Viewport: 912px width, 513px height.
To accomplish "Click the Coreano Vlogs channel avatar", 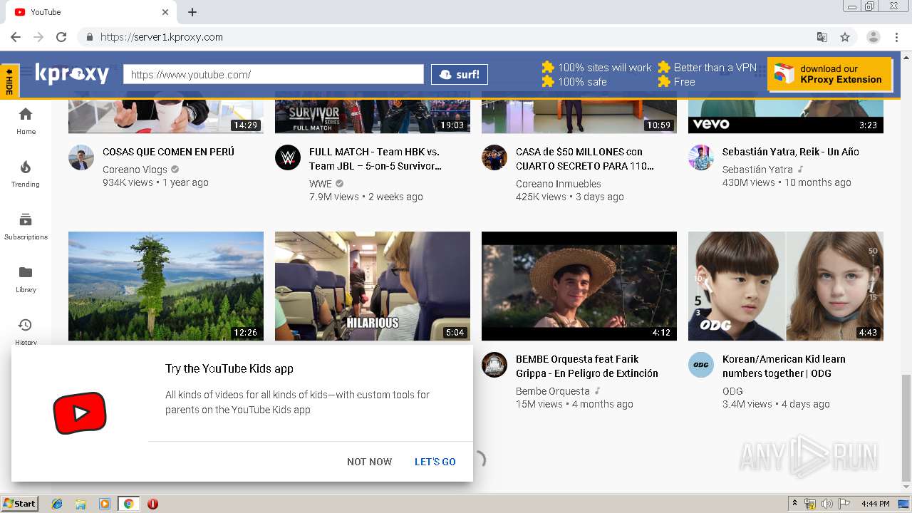I will (x=81, y=157).
